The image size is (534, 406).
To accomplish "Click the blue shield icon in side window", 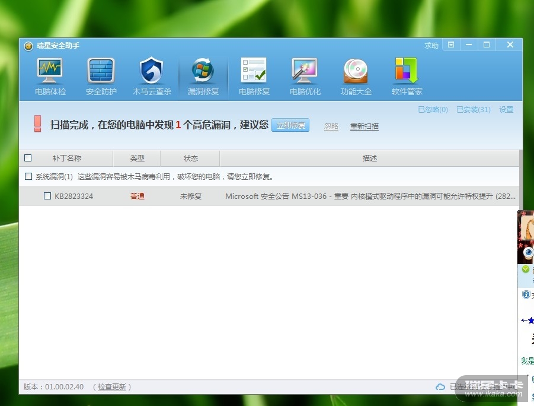I will (526, 294).
